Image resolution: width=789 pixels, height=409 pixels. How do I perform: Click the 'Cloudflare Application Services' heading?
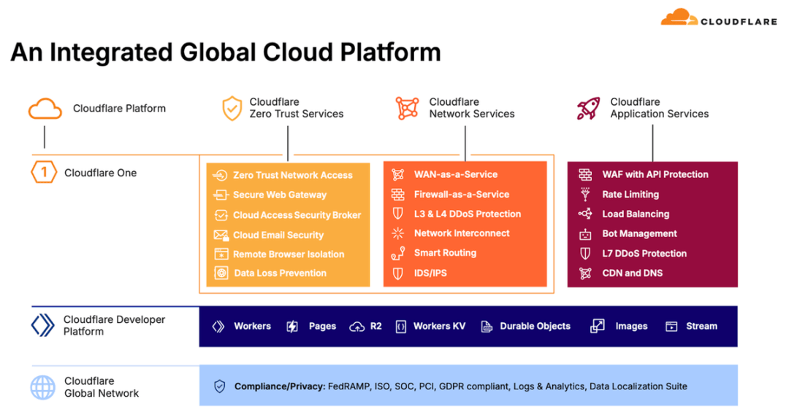click(x=660, y=108)
